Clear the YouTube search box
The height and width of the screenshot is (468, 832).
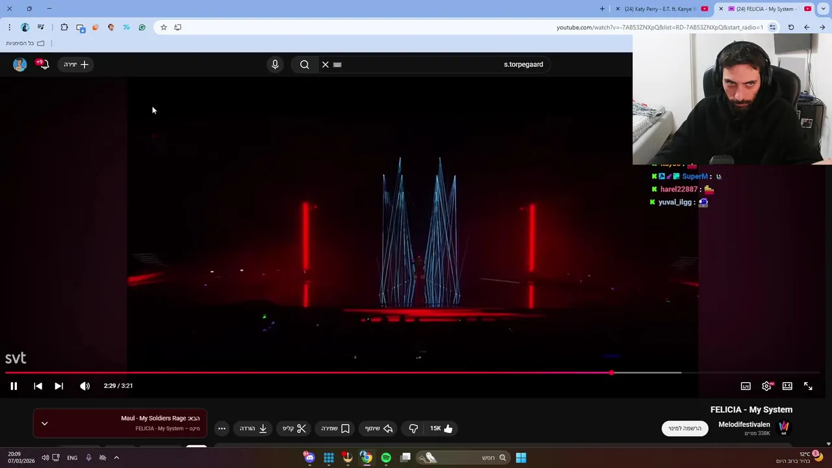pos(326,64)
